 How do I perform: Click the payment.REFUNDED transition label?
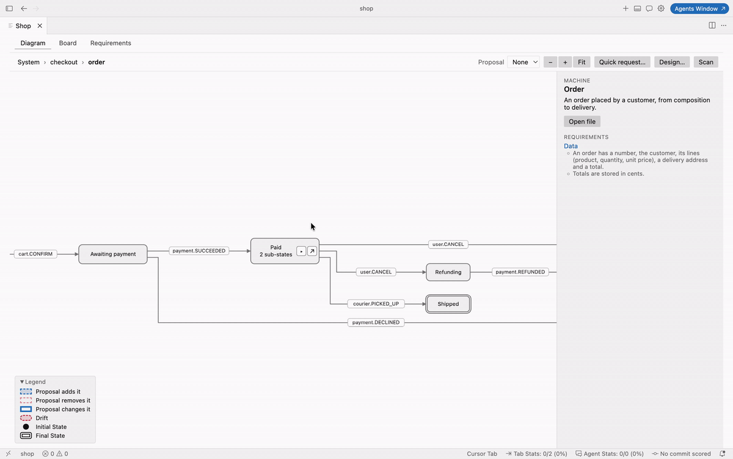[520, 272]
